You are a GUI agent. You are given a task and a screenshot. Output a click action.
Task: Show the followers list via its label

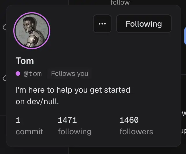coord(136,132)
